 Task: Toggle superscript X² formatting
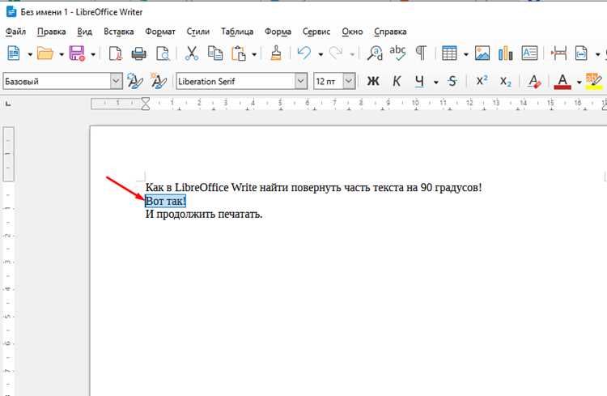(482, 81)
